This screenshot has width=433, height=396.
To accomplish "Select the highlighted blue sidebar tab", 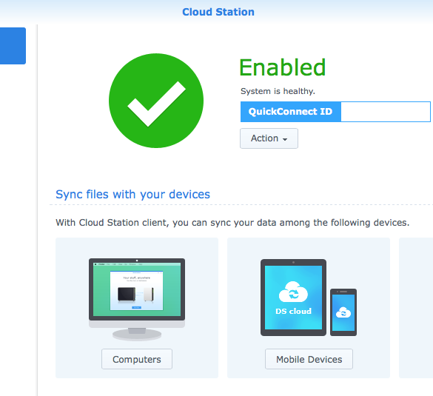I will coord(13,46).
